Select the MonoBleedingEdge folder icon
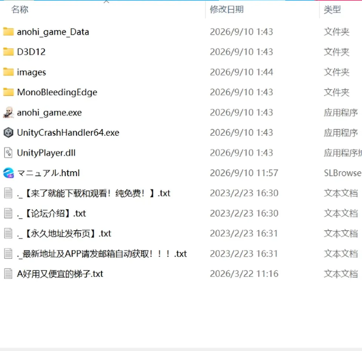Viewport: 362px width, 351px height. click(x=8, y=92)
